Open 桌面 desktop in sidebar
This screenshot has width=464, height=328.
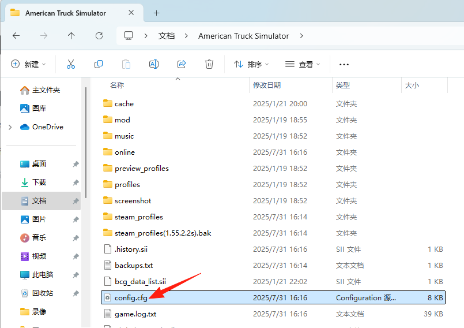33,163
